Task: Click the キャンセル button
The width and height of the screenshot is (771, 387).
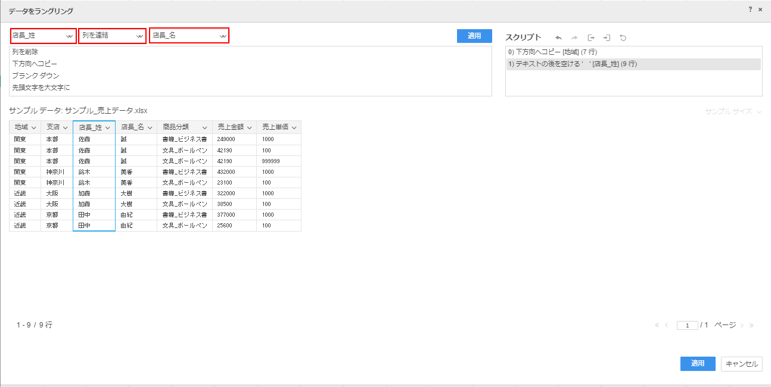Action: (742, 364)
